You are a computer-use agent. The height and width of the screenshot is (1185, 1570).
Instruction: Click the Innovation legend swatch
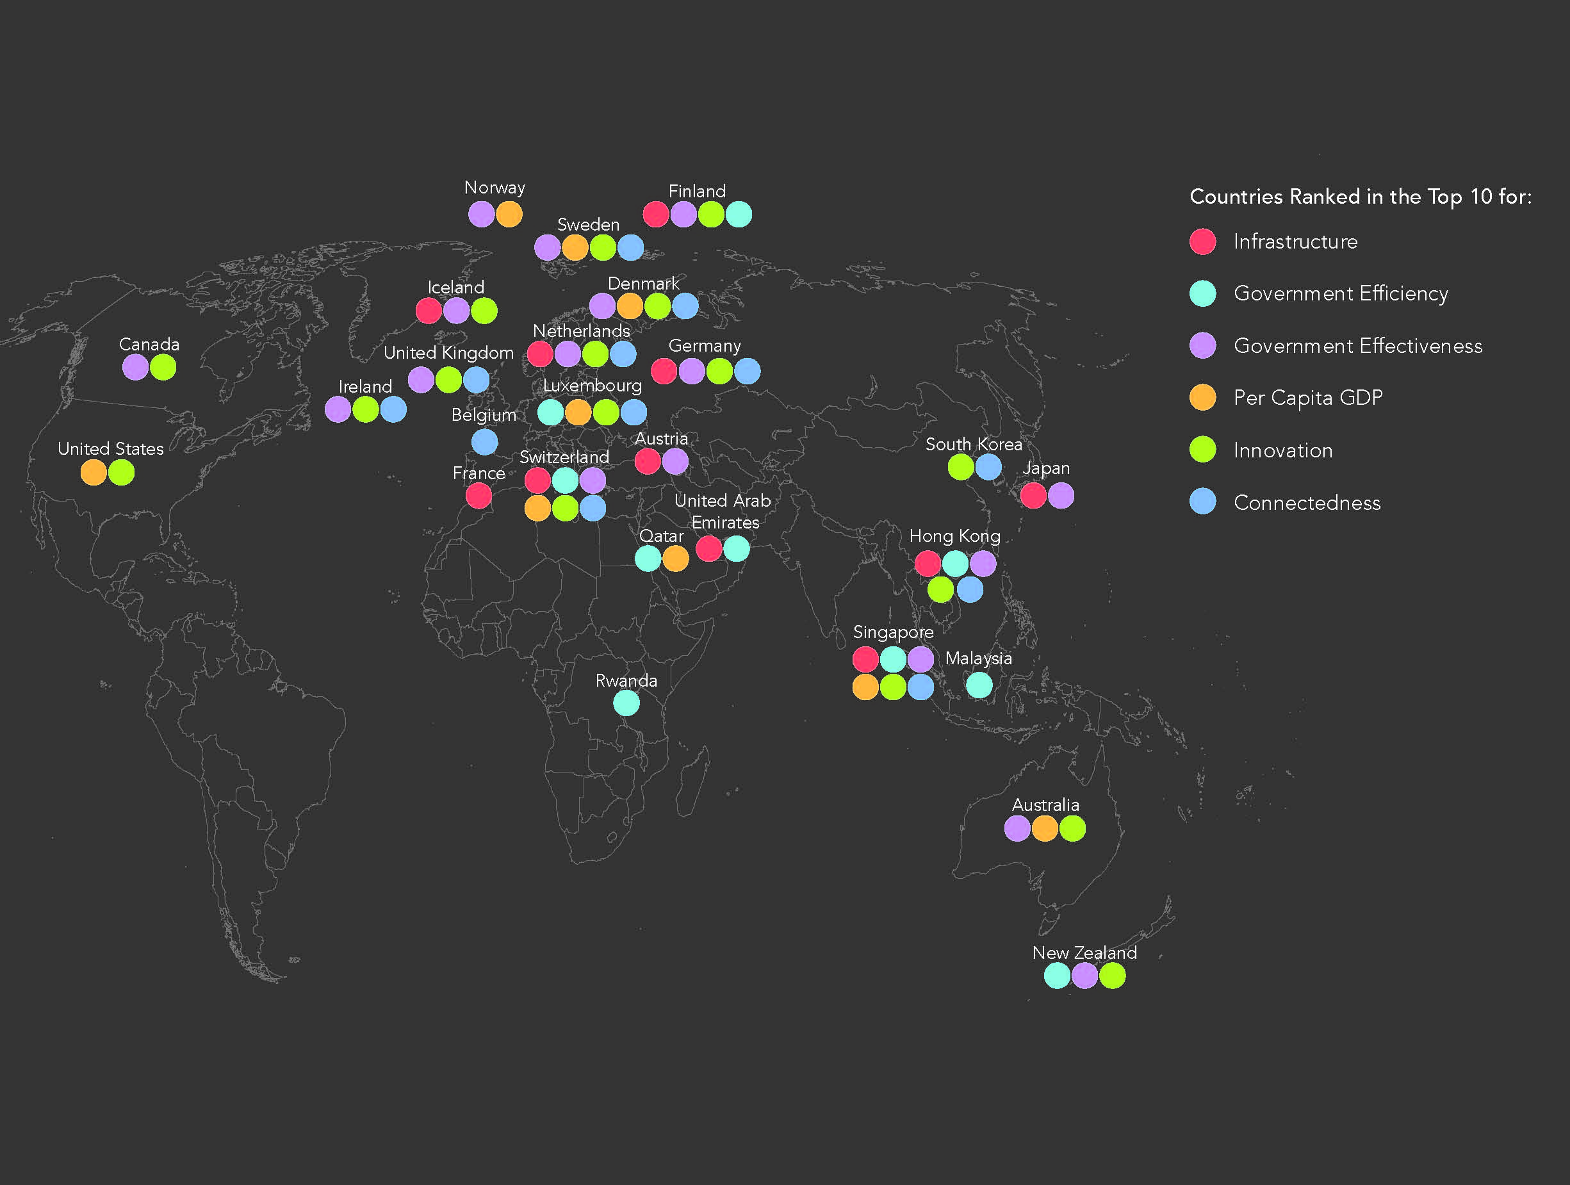(1202, 449)
